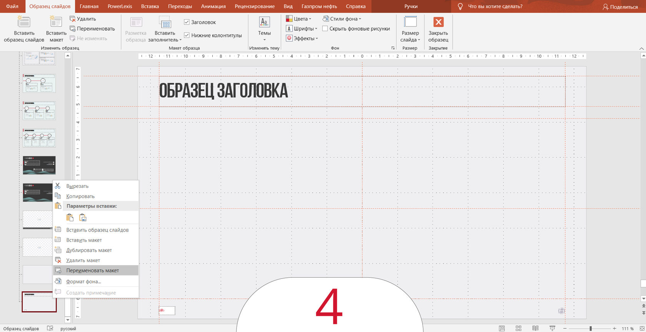This screenshot has height=332, width=646.
Task: Open the Цвета theme colors dropdown
Action: point(298,19)
